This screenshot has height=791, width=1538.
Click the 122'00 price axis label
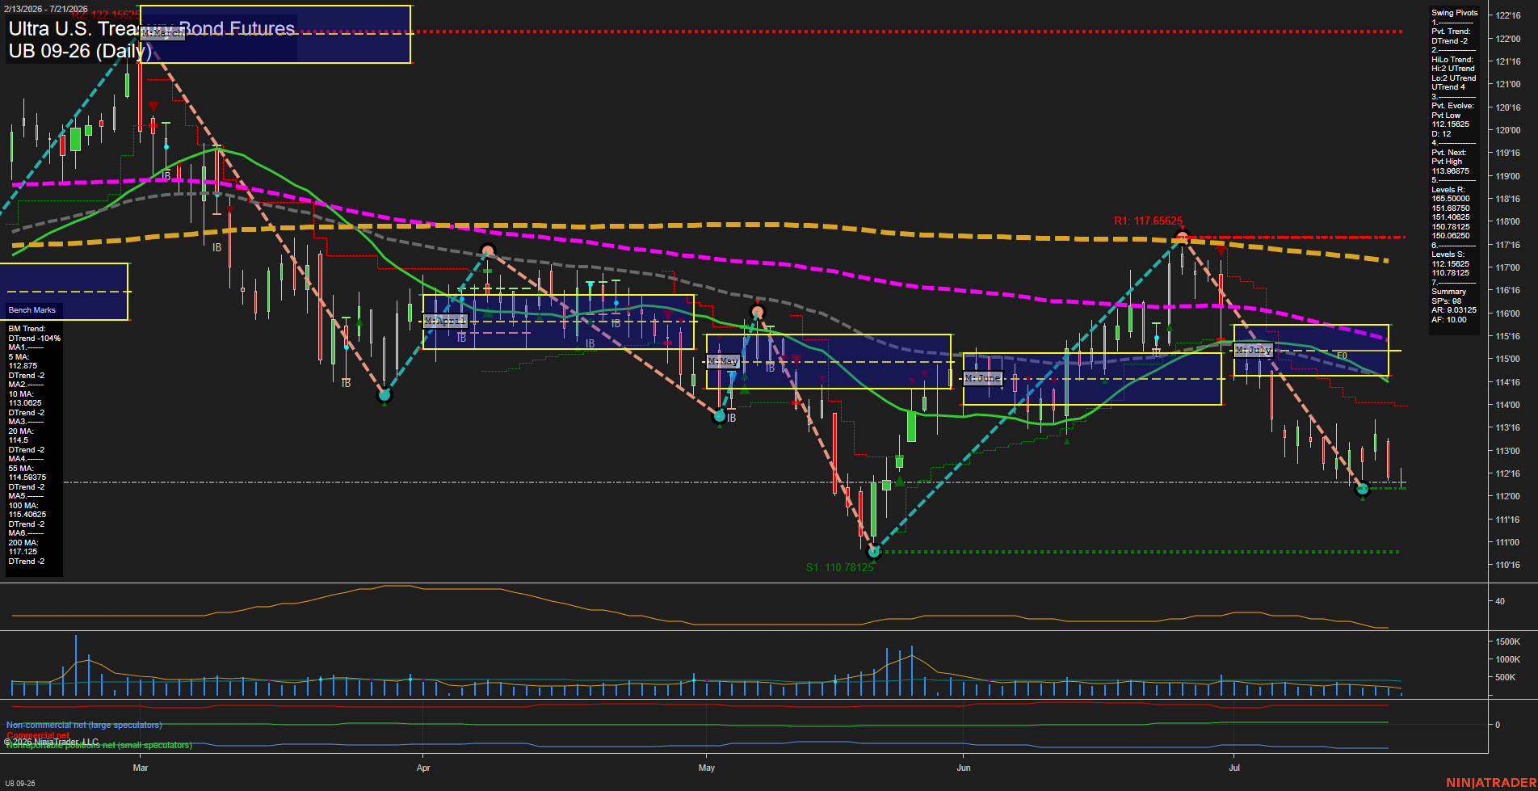tap(1508, 39)
